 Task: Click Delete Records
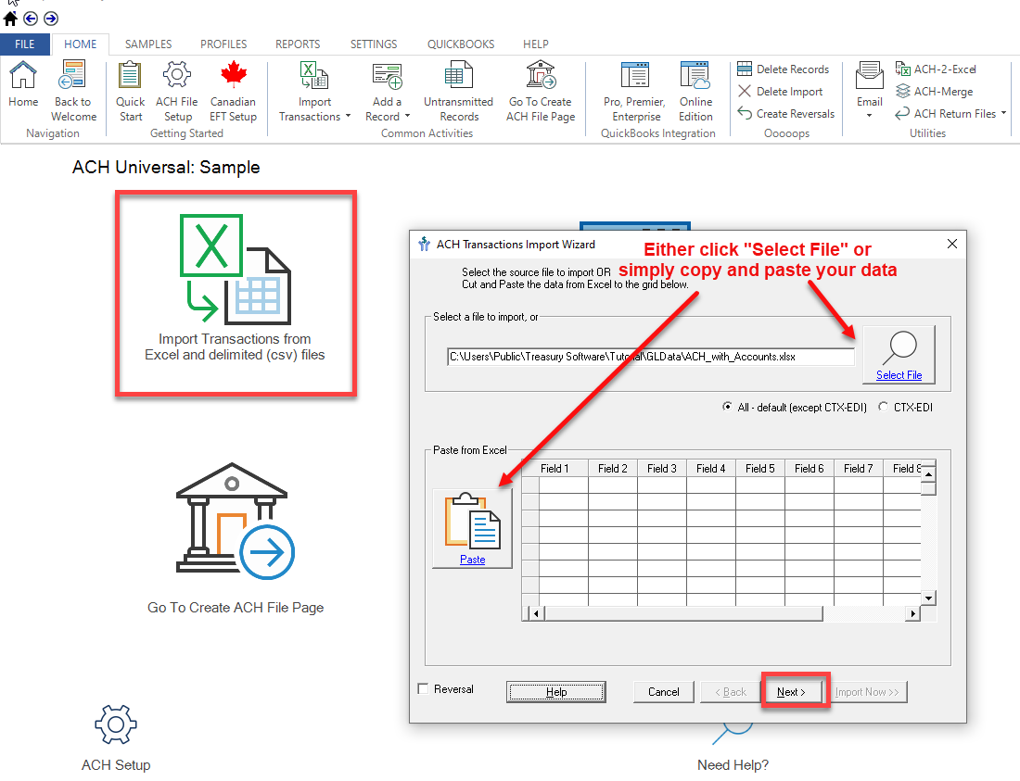tap(784, 69)
